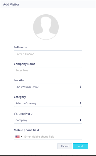Click the Add button

click(x=80, y=146)
